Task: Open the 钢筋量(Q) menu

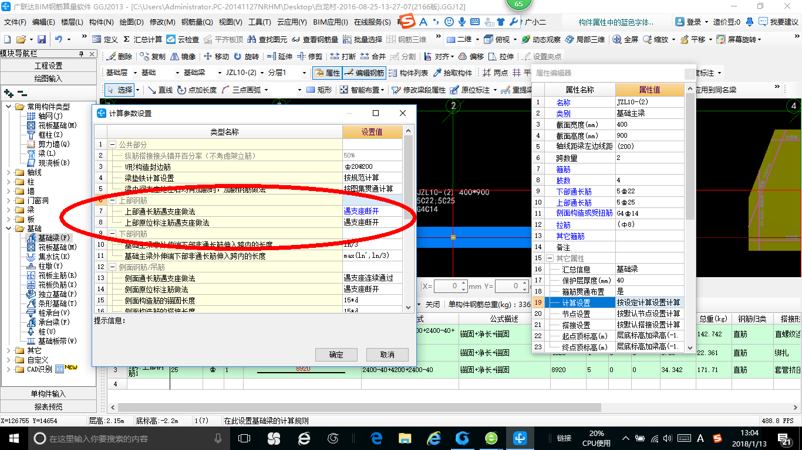Action: coord(197,22)
